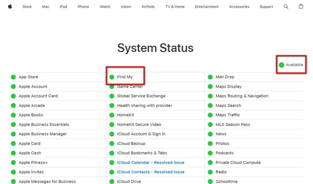Image resolution: width=313 pixels, height=184 pixels.
Task: Click the Game Center text
Action: click(x=130, y=87)
